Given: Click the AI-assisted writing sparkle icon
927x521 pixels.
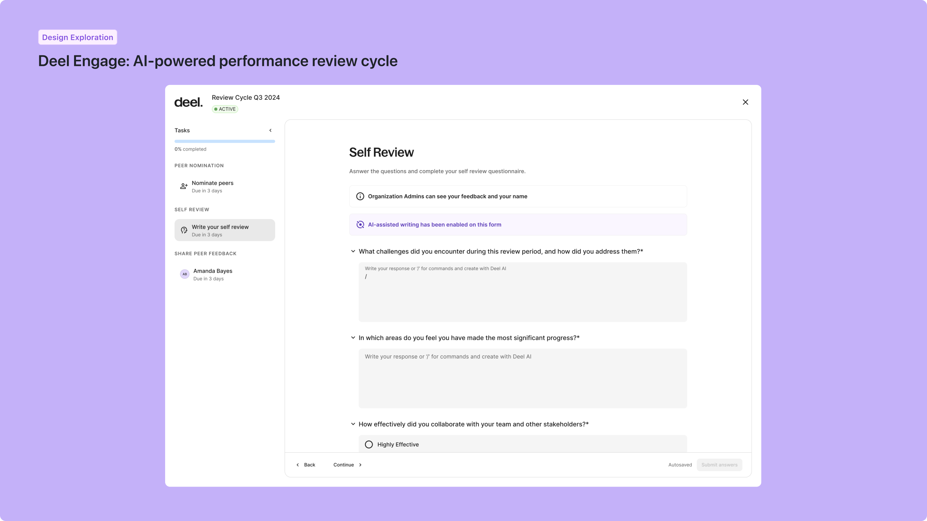Looking at the screenshot, I should [360, 225].
